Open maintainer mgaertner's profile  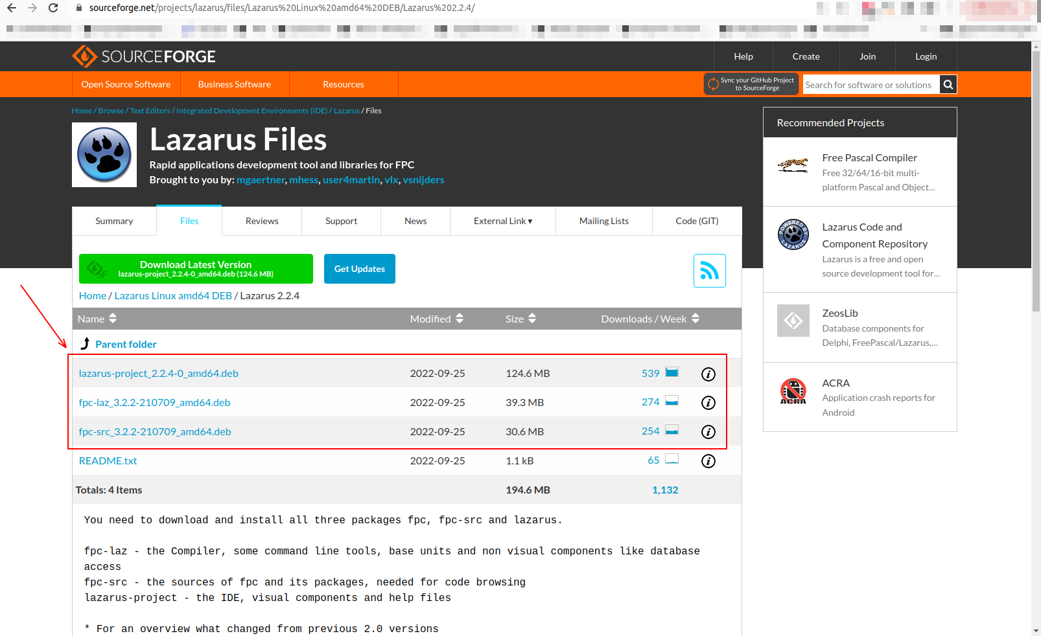pyautogui.click(x=261, y=179)
